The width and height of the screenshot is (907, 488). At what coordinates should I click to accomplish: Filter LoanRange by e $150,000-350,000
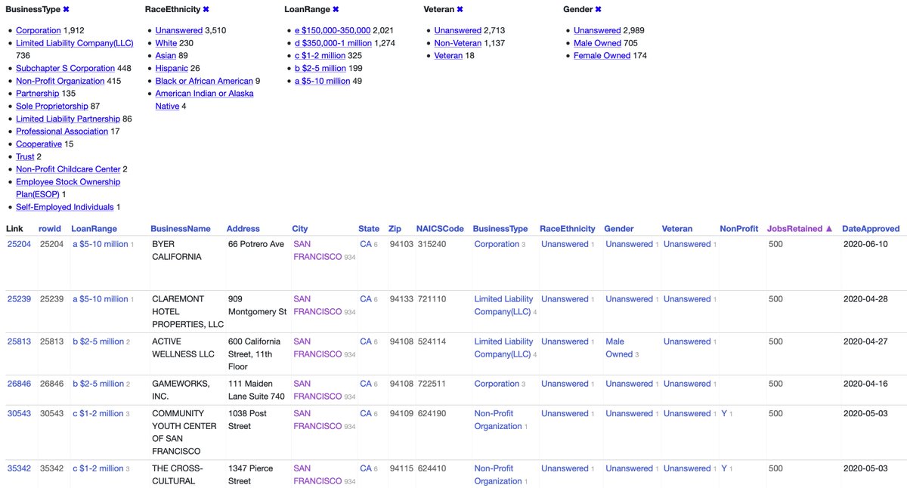pos(333,30)
